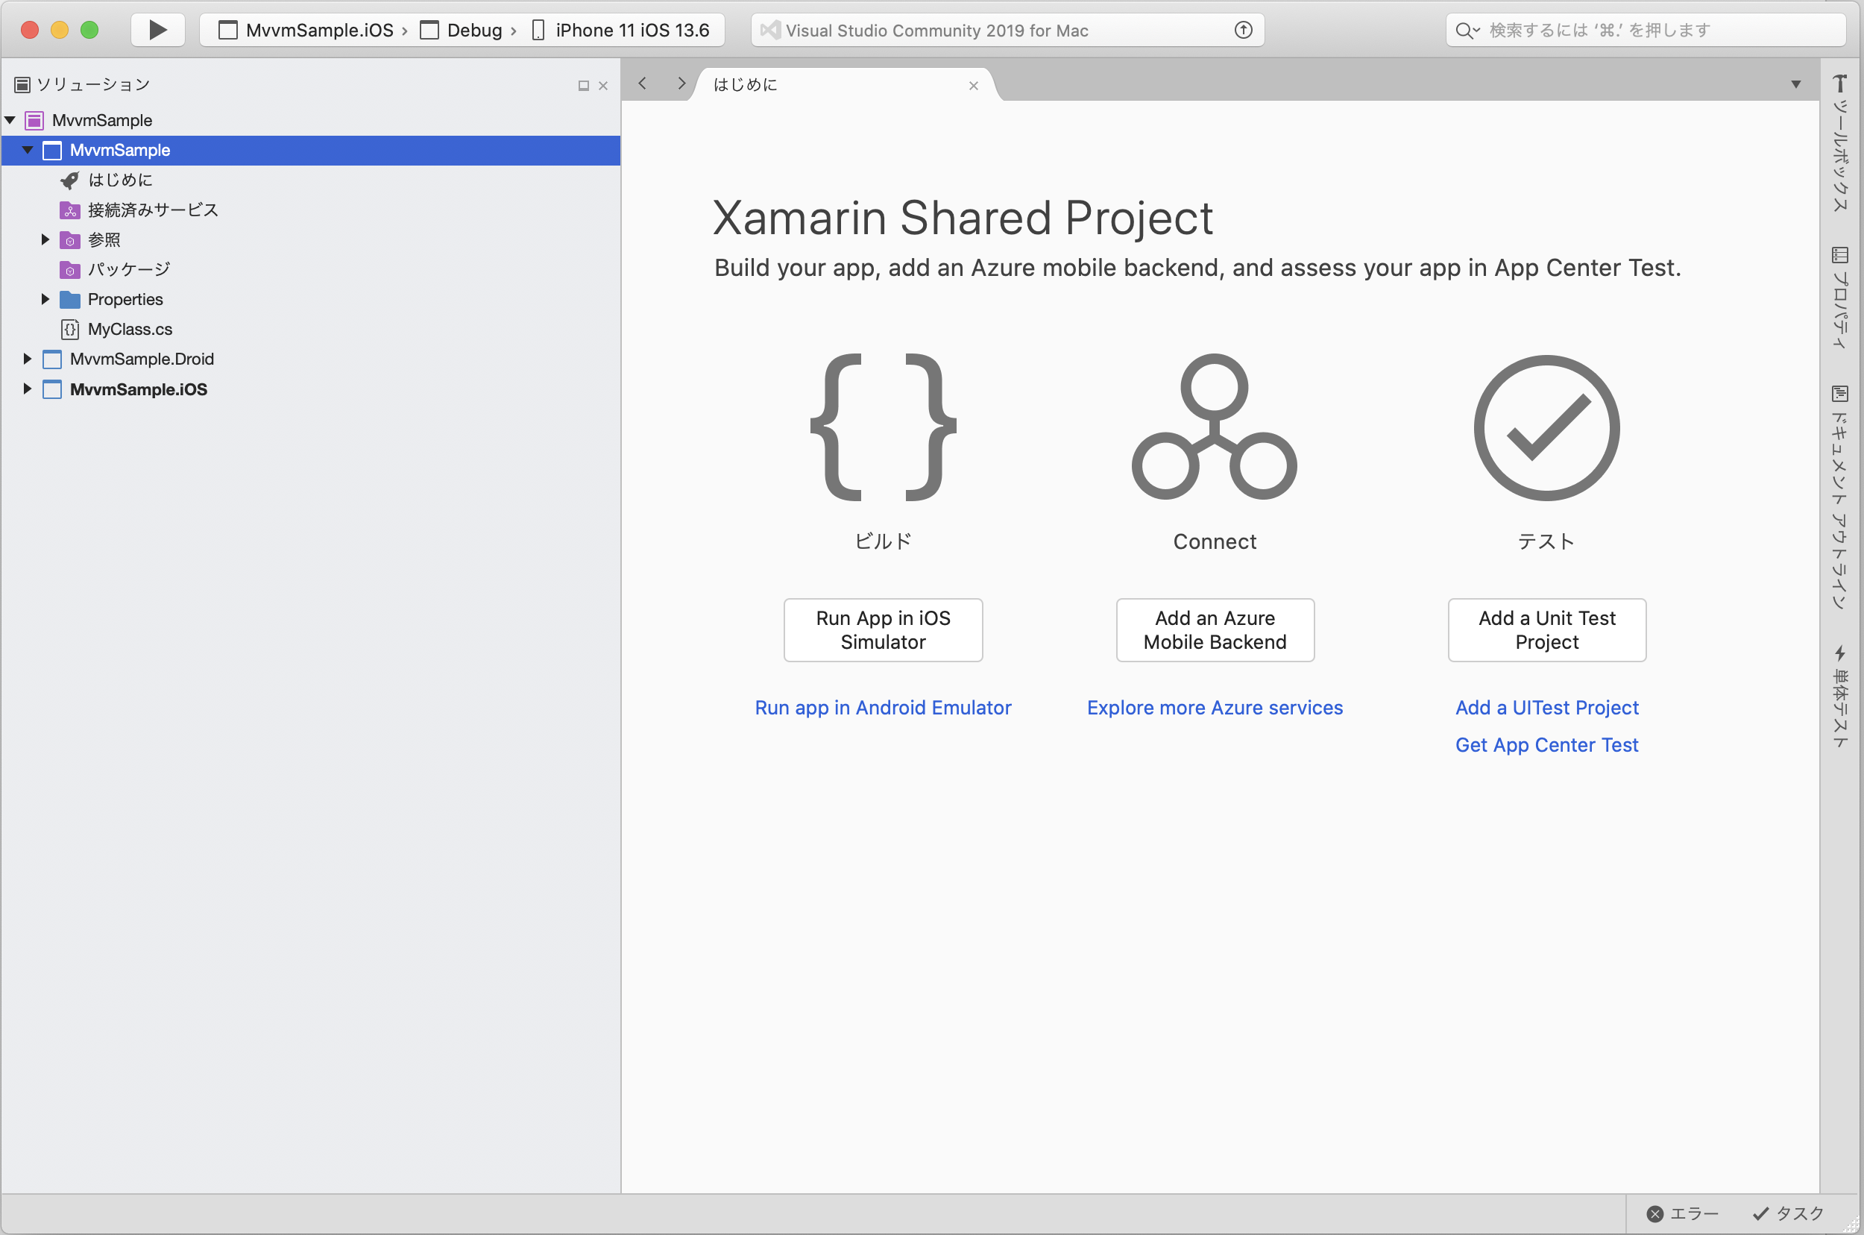Expand the Properties folder

point(45,299)
